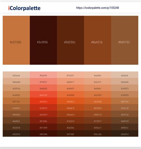141x149 pixels.
Task: Choose the #8a421b large swatch
Action: click(98, 40)
